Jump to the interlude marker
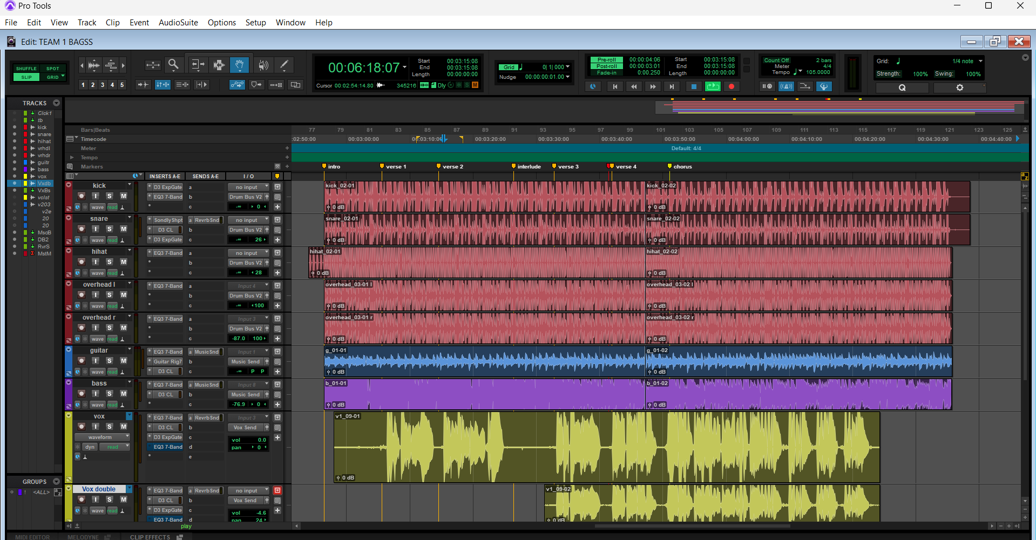The width and height of the screenshot is (1036, 540). pyautogui.click(x=525, y=166)
